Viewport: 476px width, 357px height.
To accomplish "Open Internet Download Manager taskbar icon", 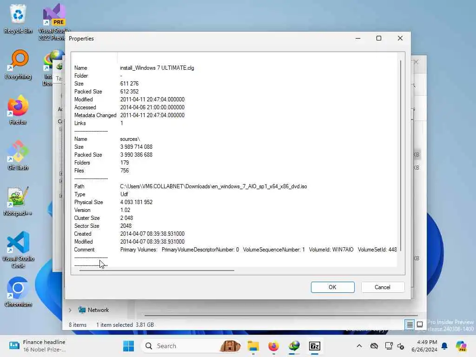I will 294,346.
